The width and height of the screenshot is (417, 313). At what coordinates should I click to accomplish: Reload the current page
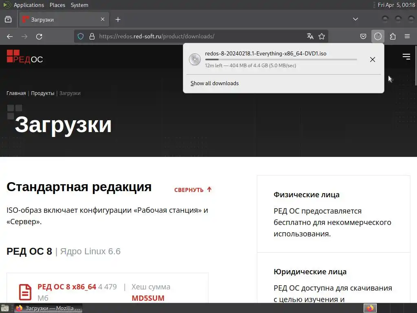39,36
